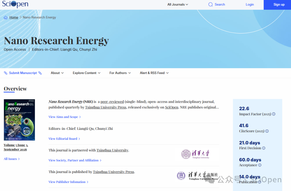Click the 60.0 days value

(x=250, y=160)
